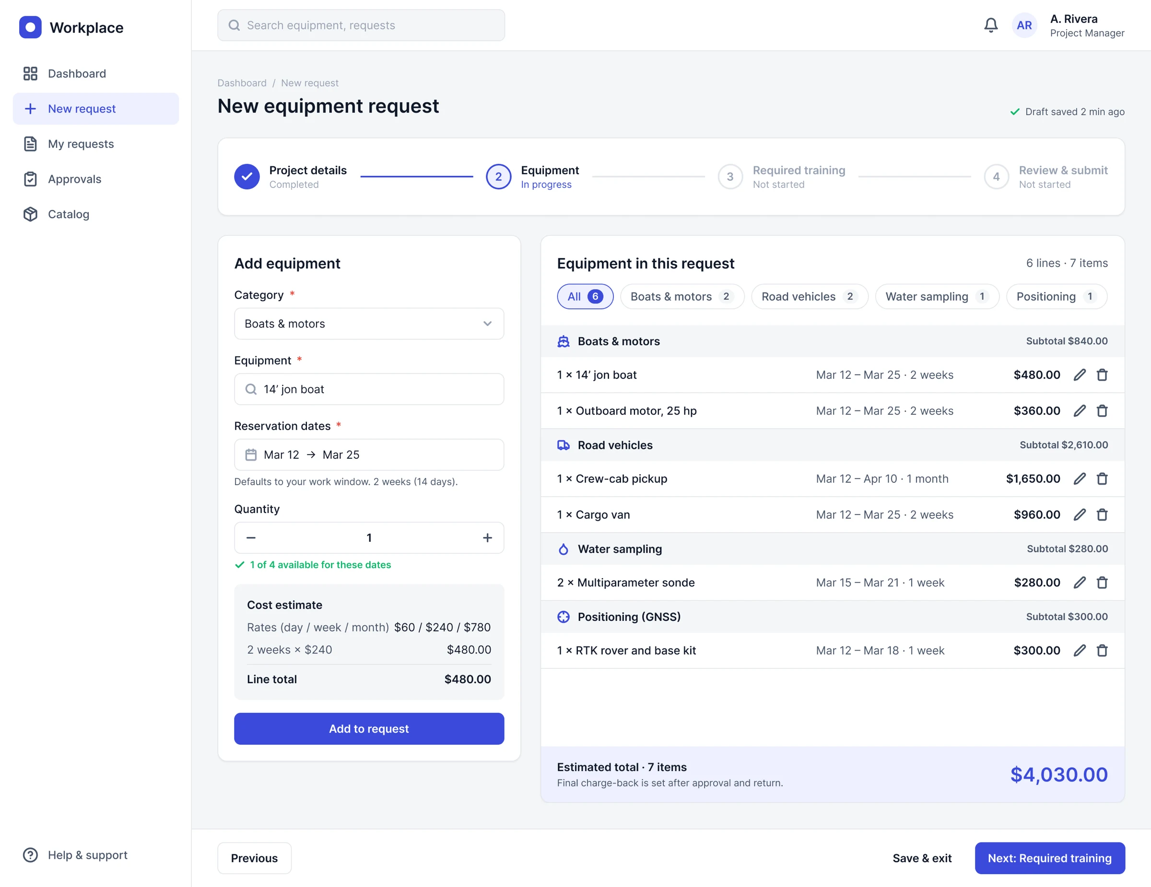Screen dimensions: 1151x887
Task: Filter by Boats & motors chip
Action: 682,296
